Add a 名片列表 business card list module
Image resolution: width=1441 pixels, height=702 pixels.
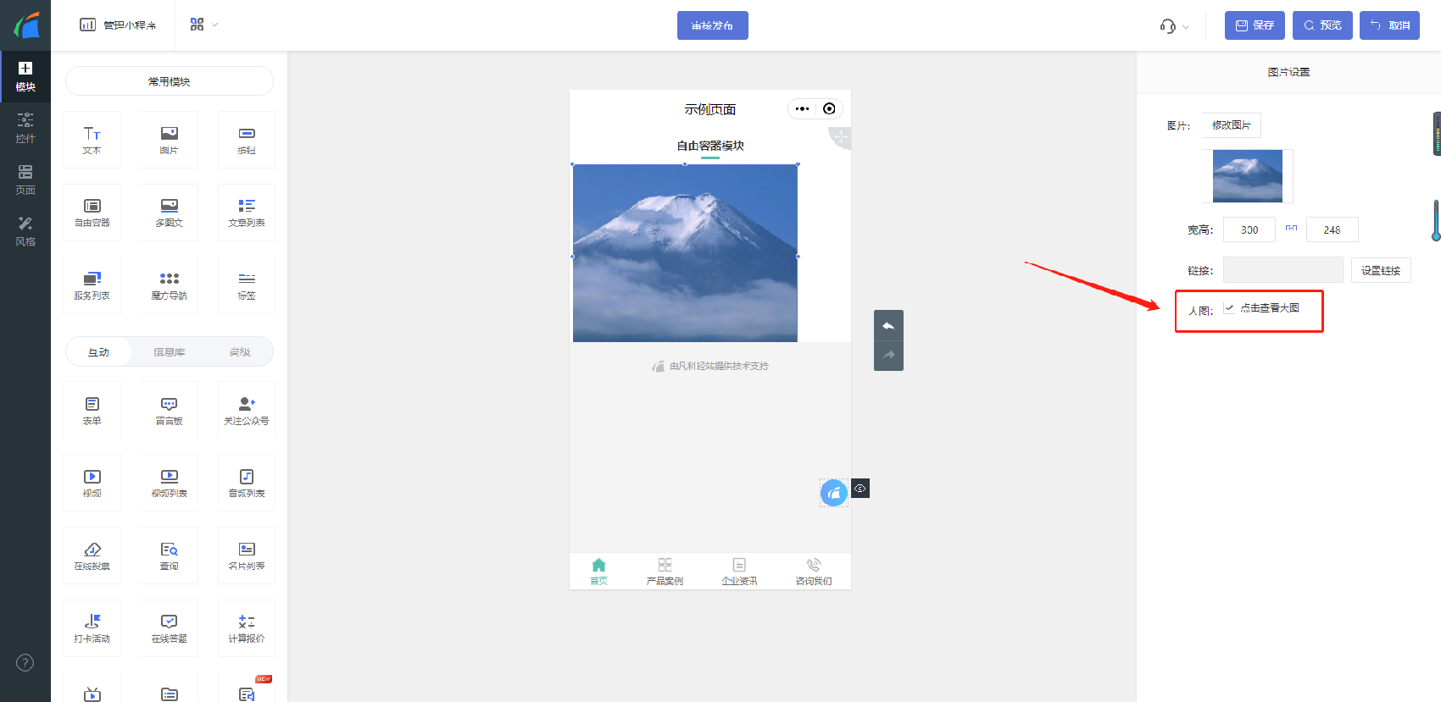pos(247,556)
